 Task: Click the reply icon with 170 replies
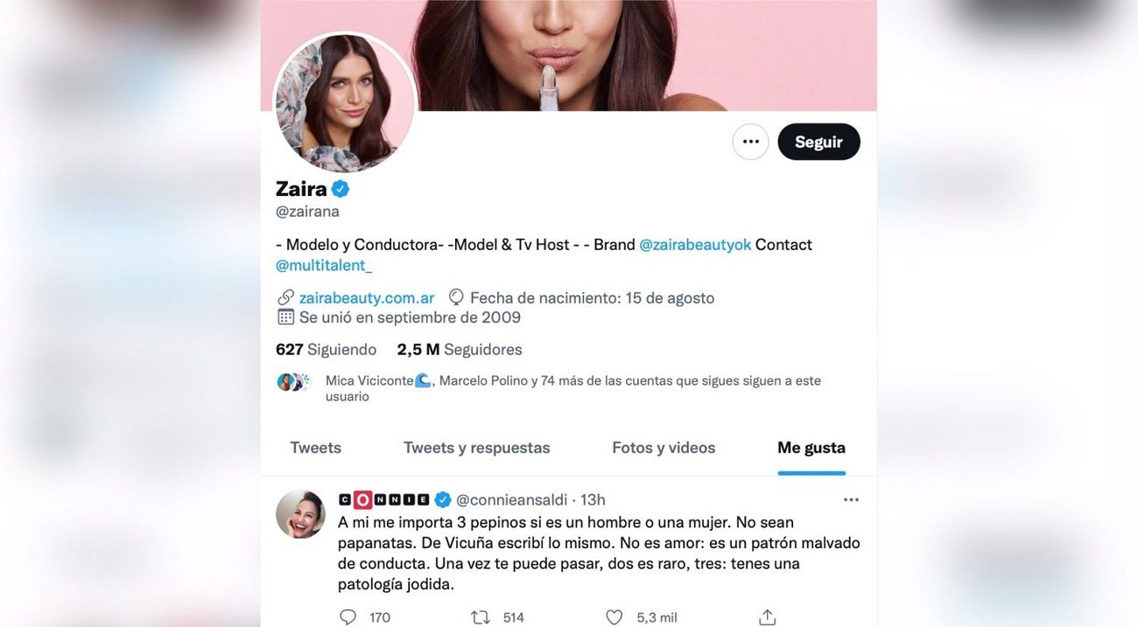pos(348,617)
